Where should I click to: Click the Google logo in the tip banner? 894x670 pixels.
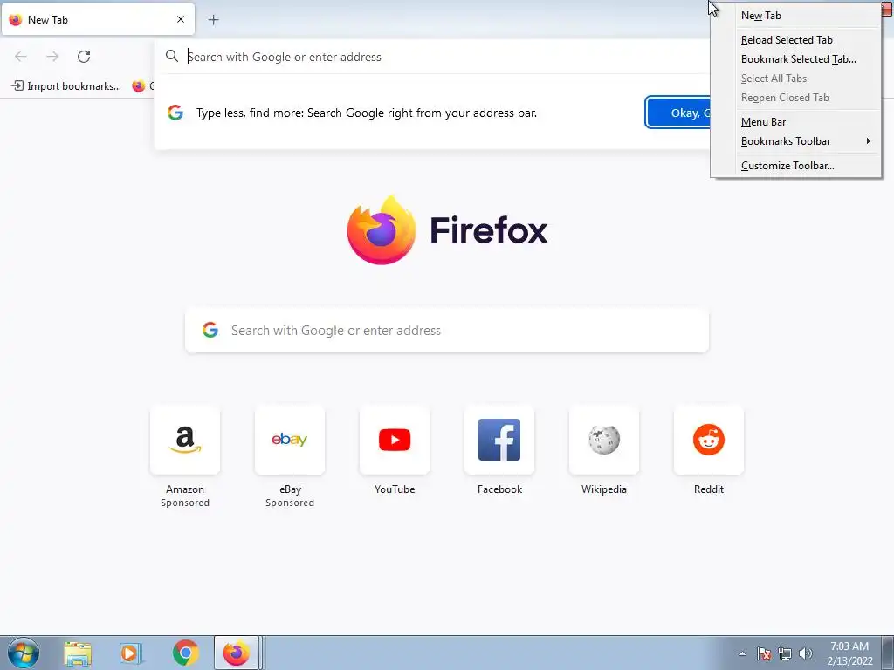(x=175, y=113)
